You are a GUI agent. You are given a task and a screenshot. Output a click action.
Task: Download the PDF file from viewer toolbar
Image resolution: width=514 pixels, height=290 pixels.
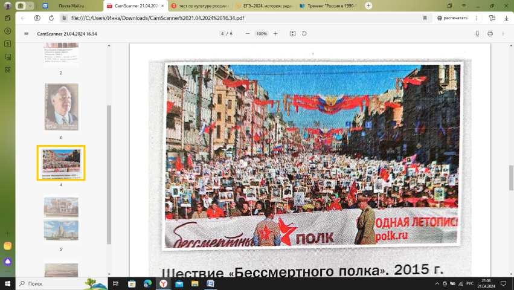point(477,33)
